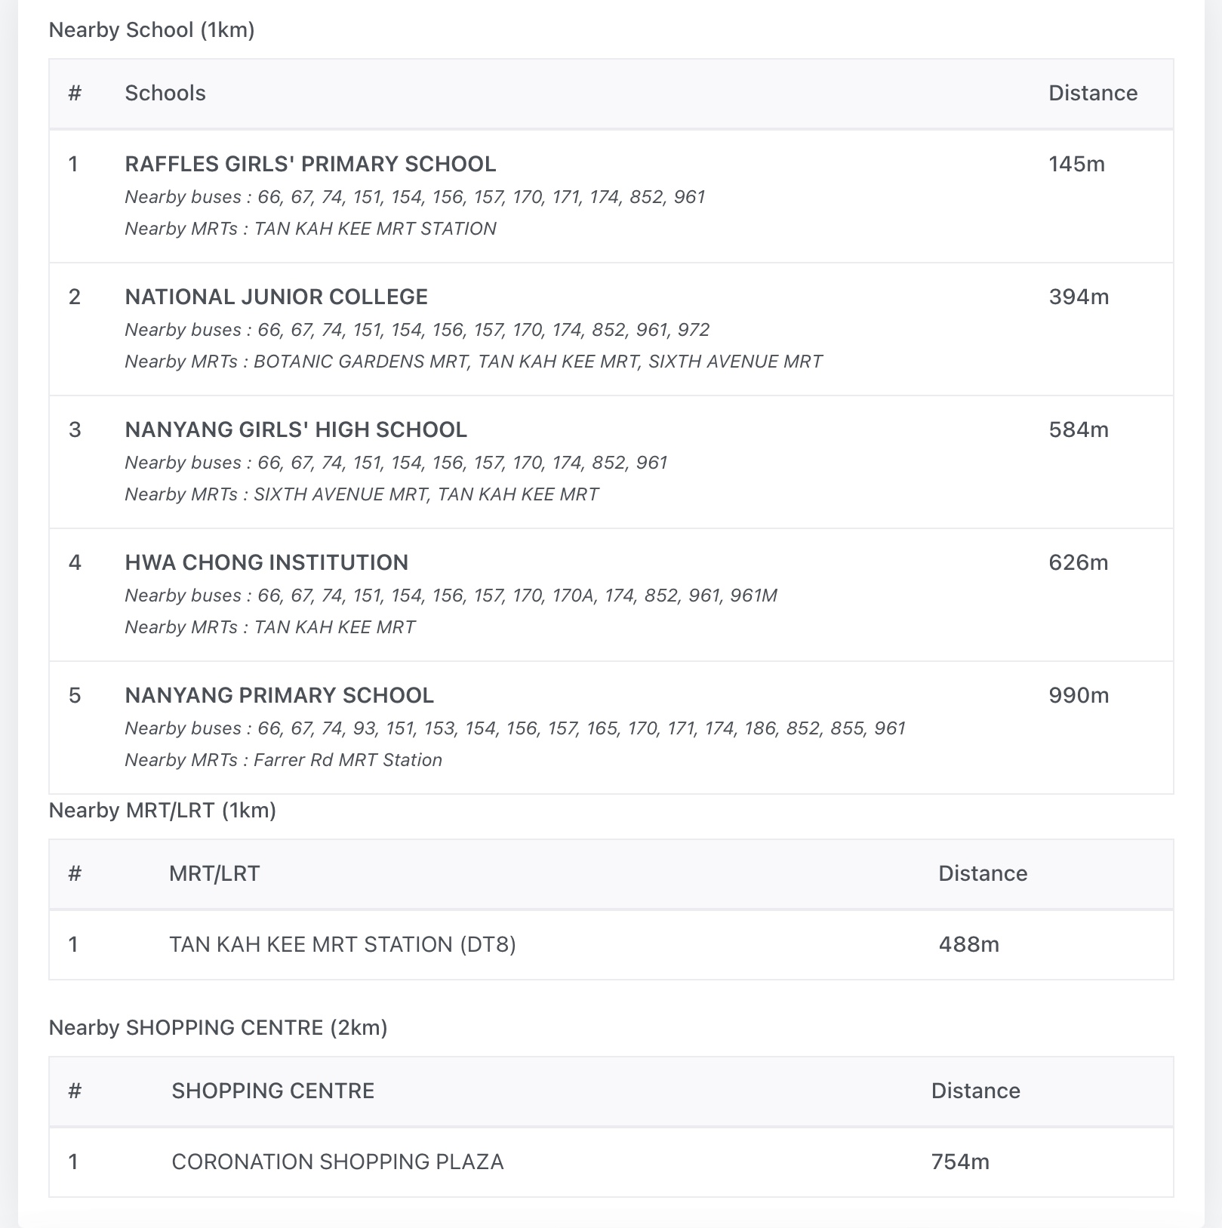Viewport: 1222px width, 1228px height.
Task: Click the Shopping Centre column header
Action: point(272,1091)
